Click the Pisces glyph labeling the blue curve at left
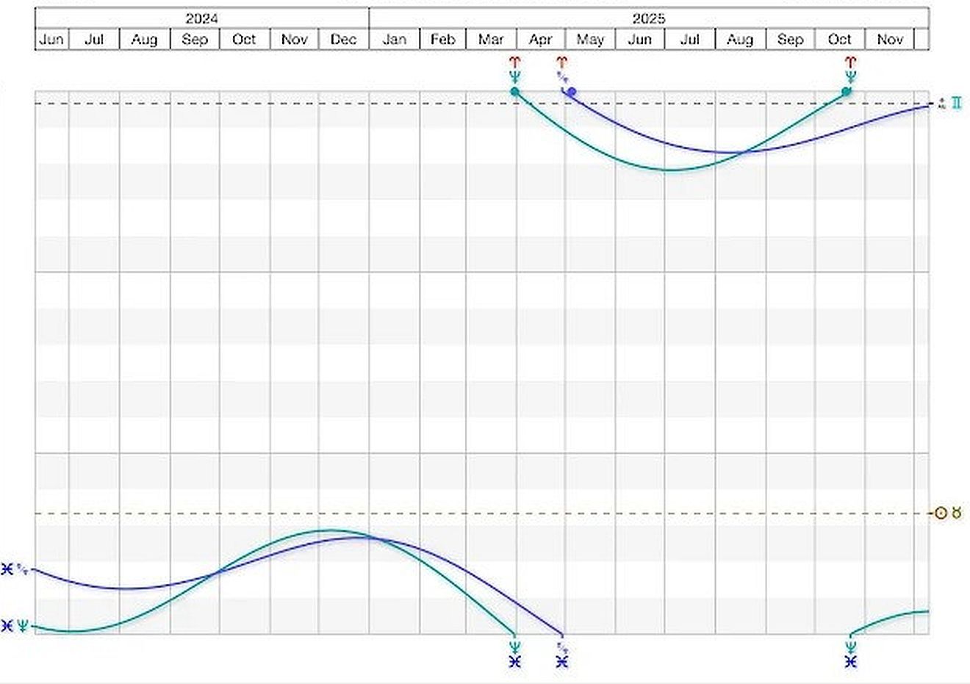This screenshot has width=970, height=684. point(7,569)
